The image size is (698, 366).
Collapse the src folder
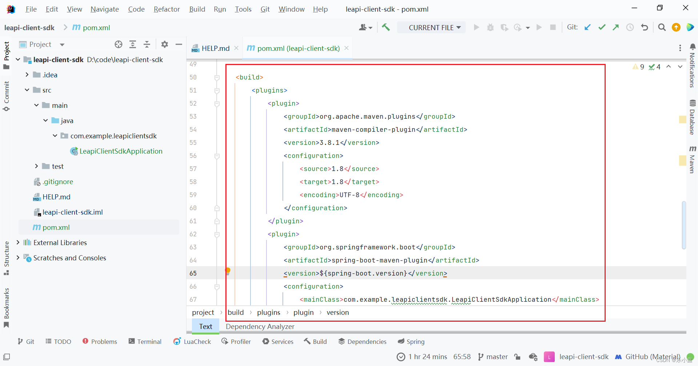[26, 90]
